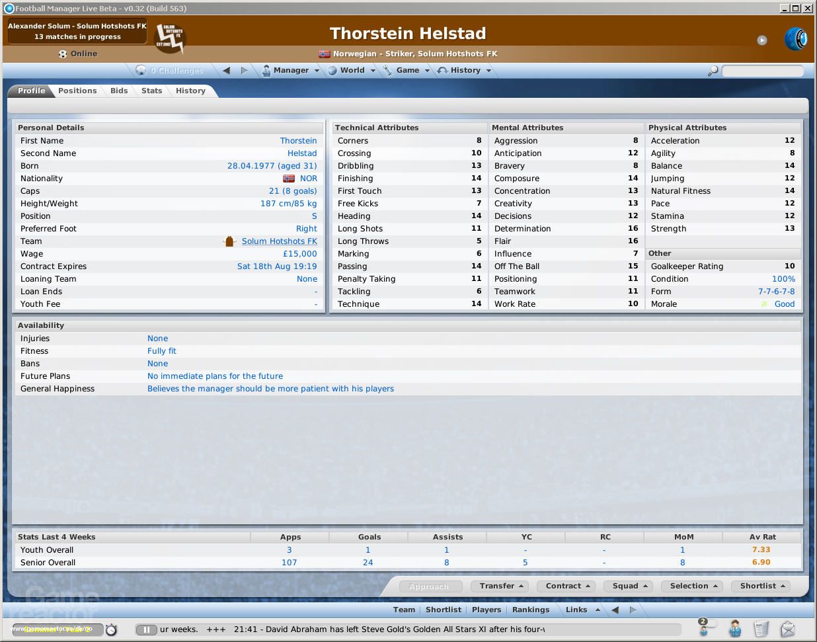Click the back navigation arrow
This screenshot has width=817, height=642.
[x=225, y=70]
